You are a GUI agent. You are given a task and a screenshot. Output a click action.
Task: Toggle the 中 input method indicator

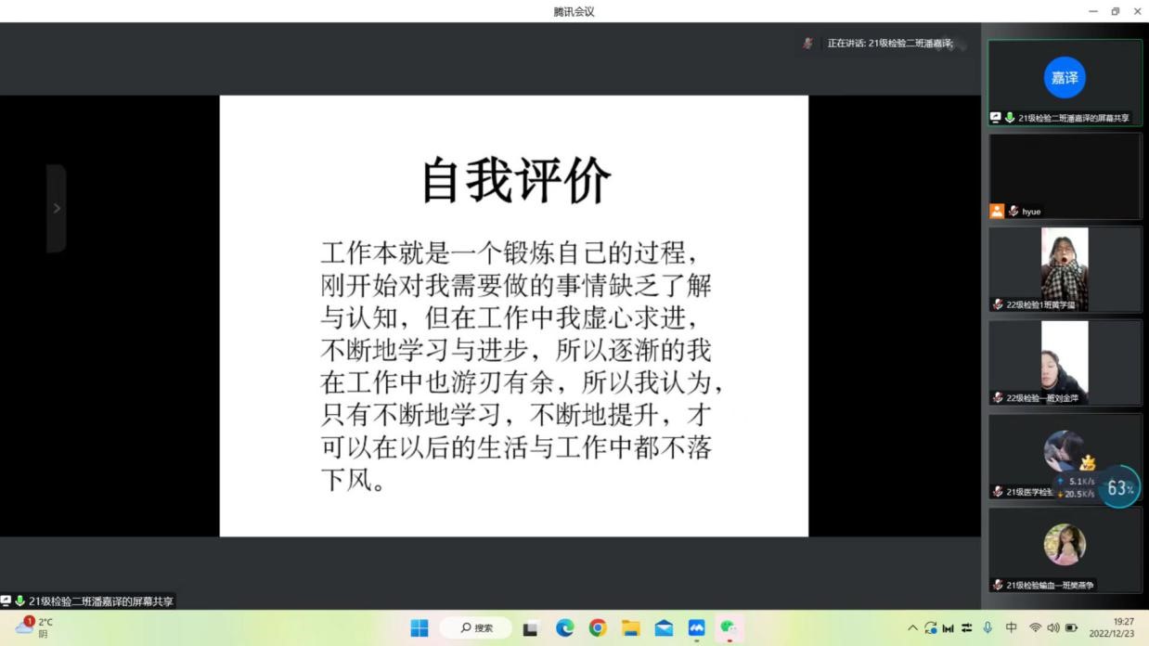1011,628
